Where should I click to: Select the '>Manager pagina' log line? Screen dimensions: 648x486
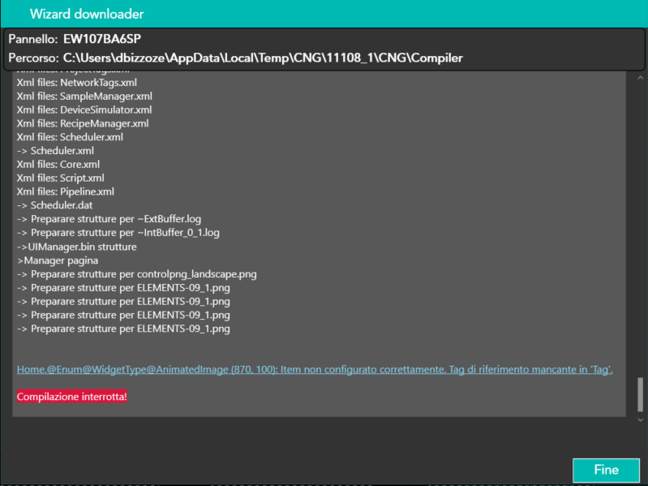click(x=58, y=260)
